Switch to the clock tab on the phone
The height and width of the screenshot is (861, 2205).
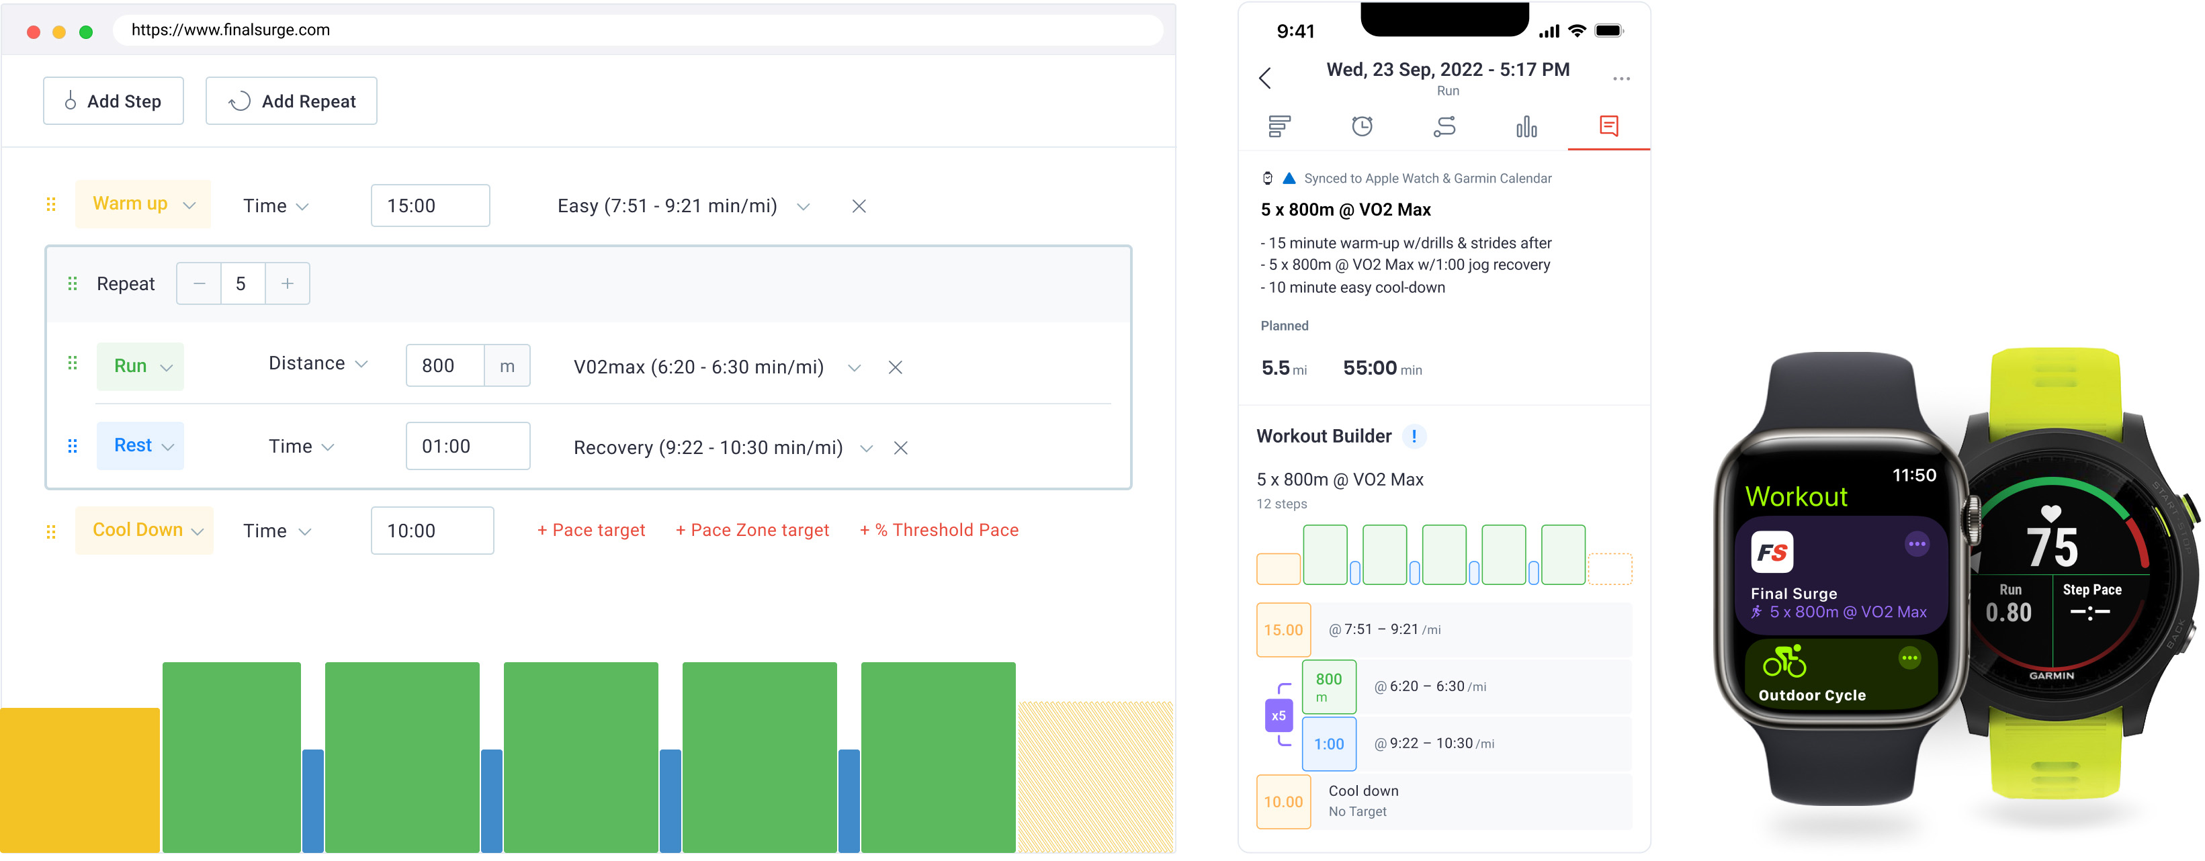click(x=1361, y=127)
